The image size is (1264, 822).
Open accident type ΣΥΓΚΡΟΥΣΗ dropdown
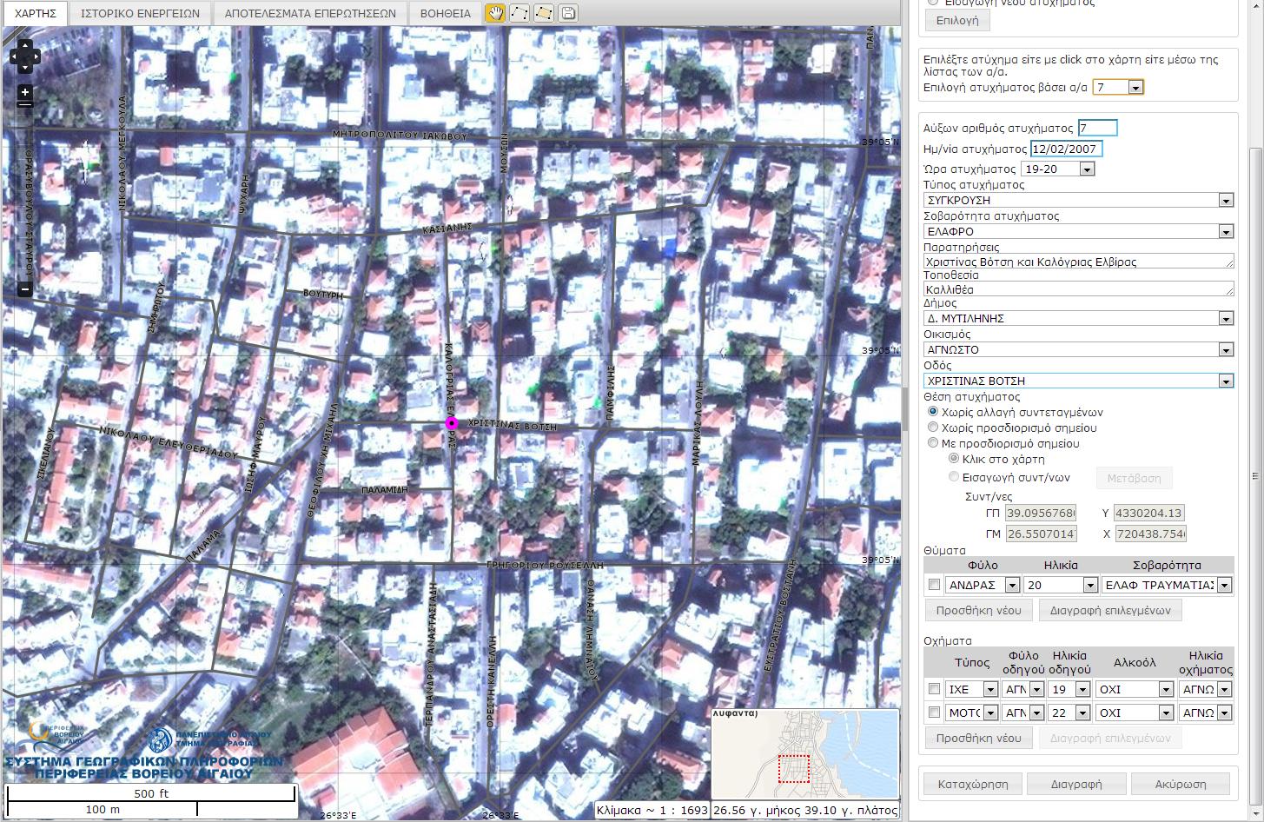pos(1078,200)
